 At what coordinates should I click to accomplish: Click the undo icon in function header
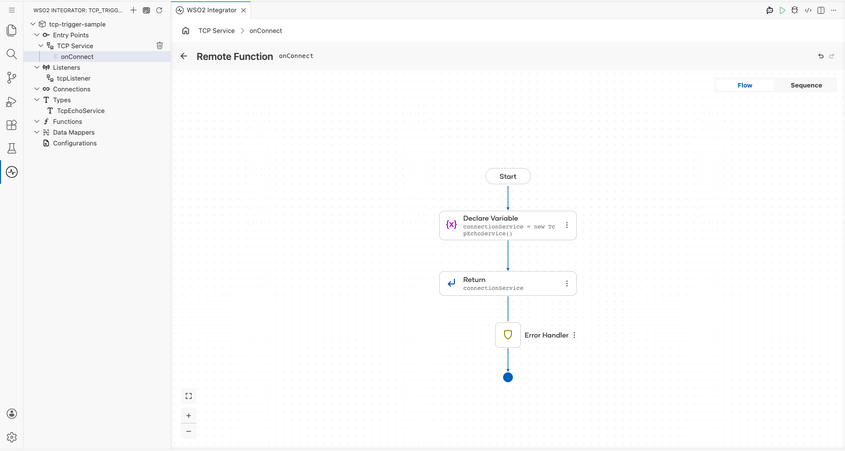pos(821,56)
